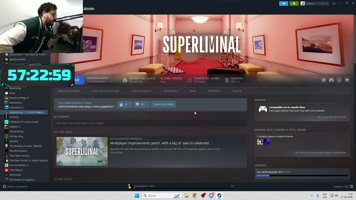Show hidden system tray icons chevron
The height and width of the screenshot is (200, 356).
click(312, 196)
